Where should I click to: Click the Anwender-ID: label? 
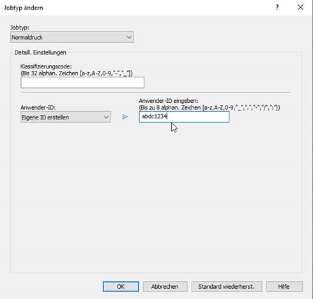click(38, 107)
